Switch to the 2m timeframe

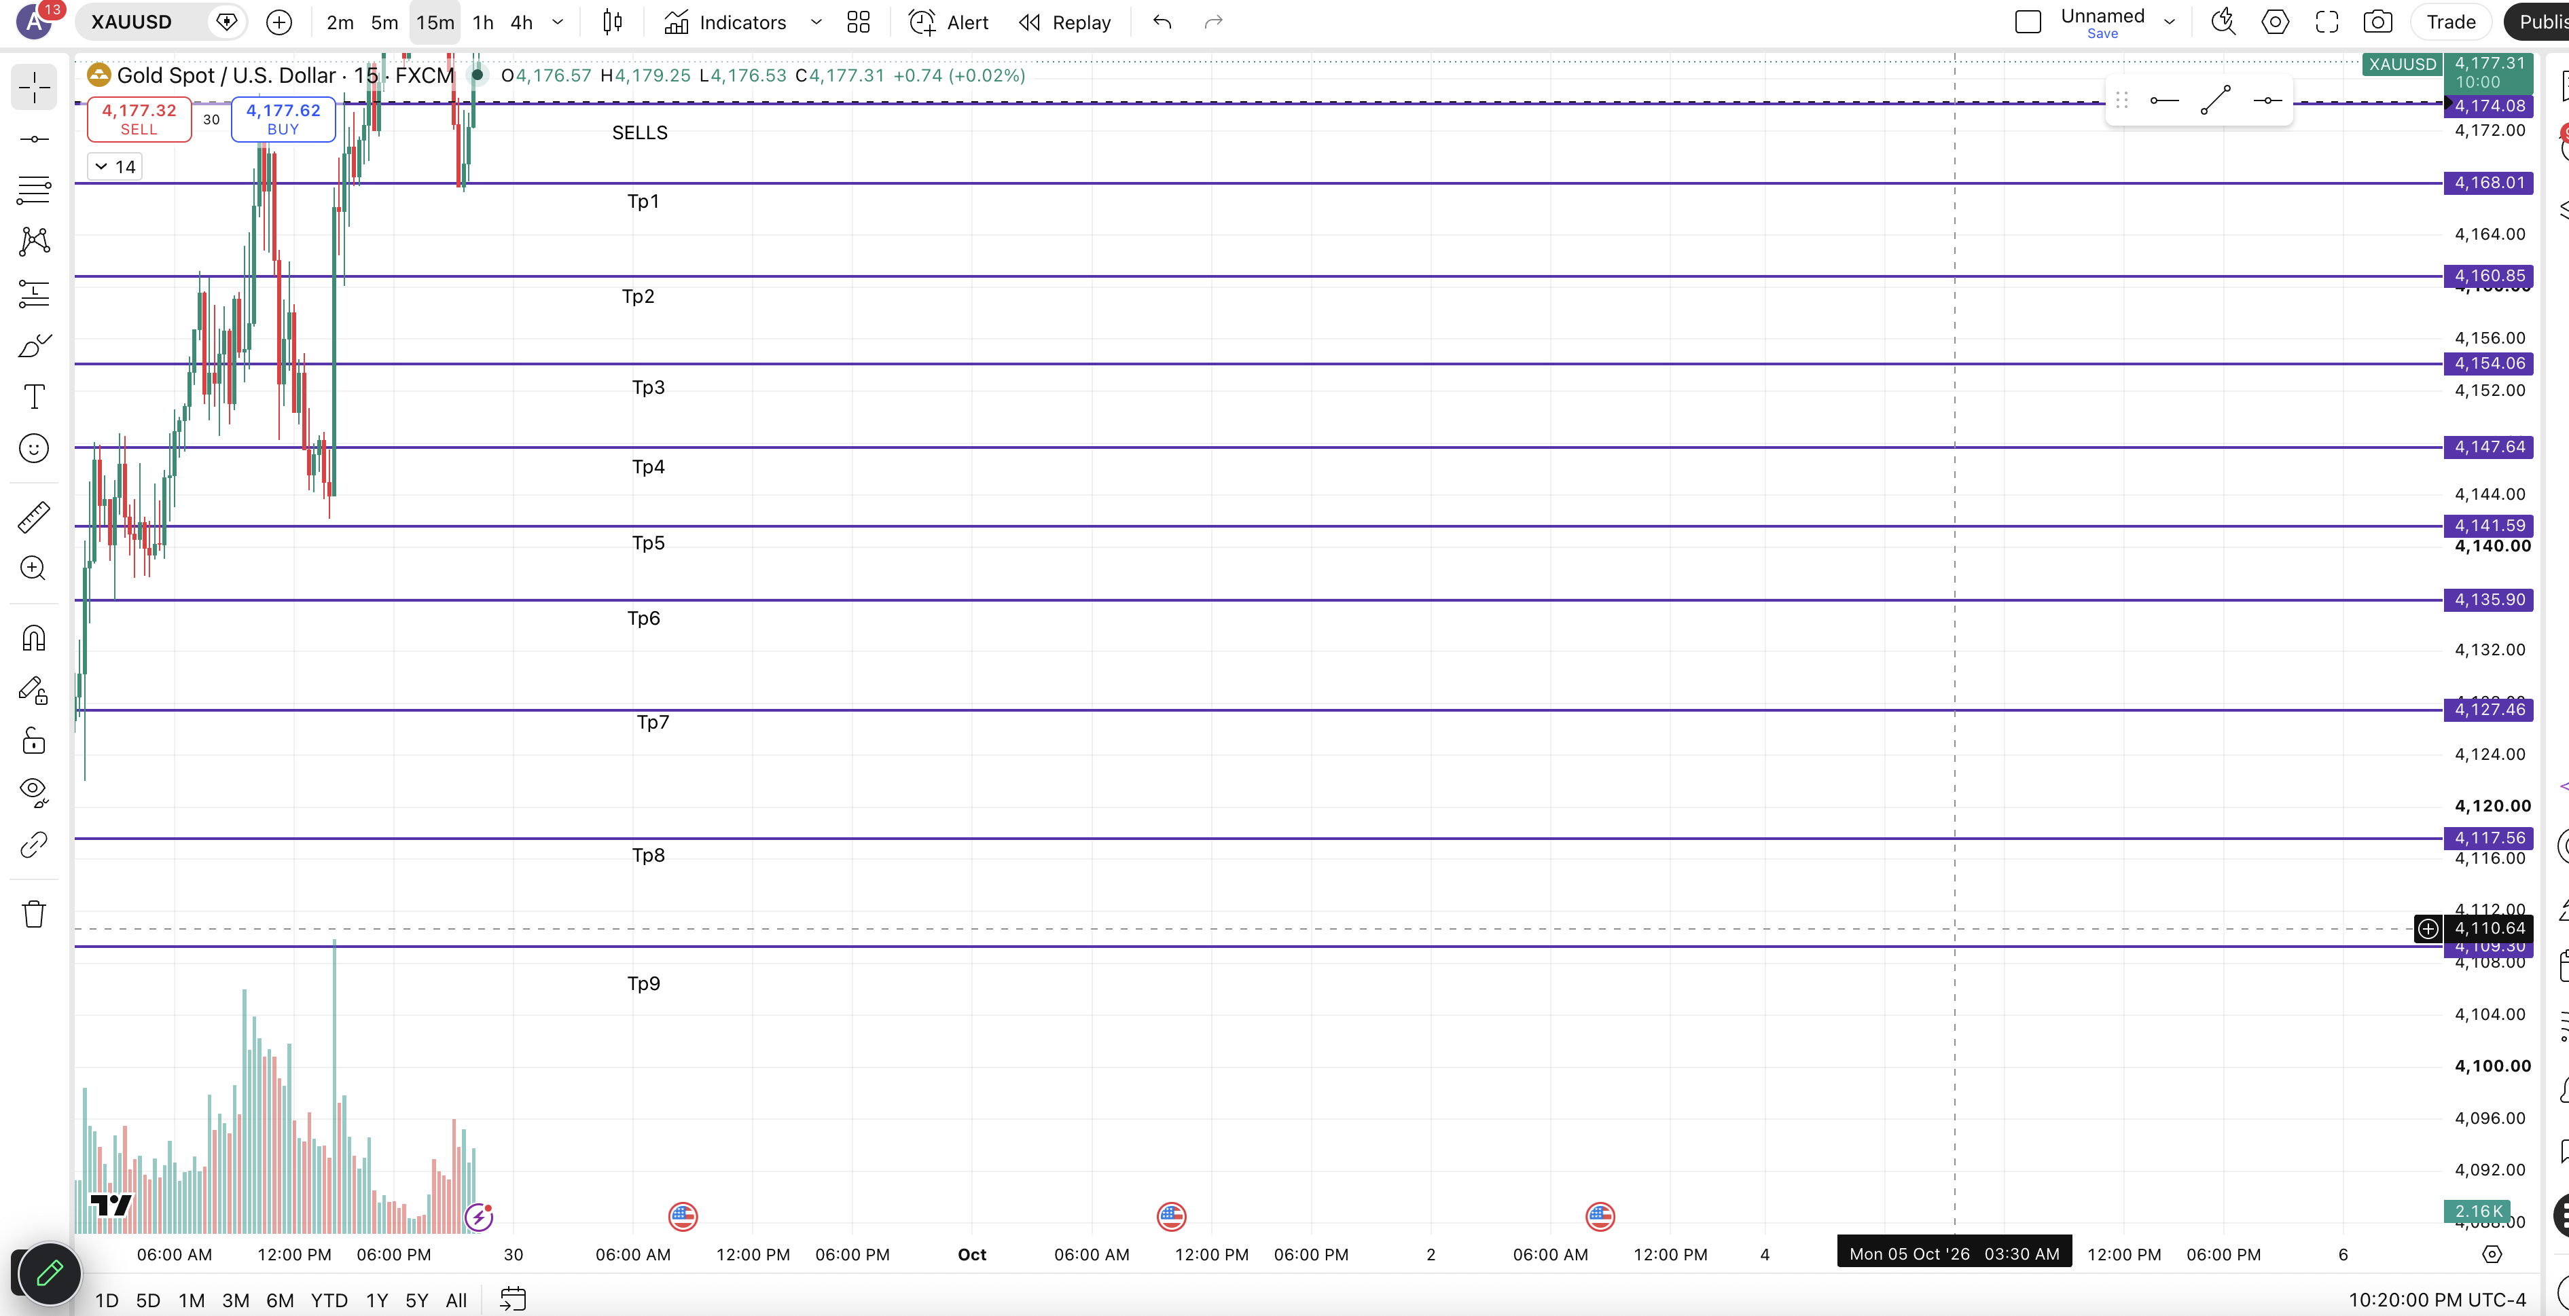[340, 22]
